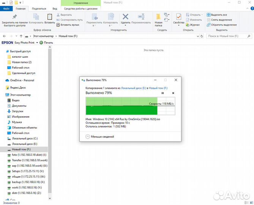This screenshot has width=254, height=205.
Task: Click the search field for Новый том
Action: click(x=228, y=36)
